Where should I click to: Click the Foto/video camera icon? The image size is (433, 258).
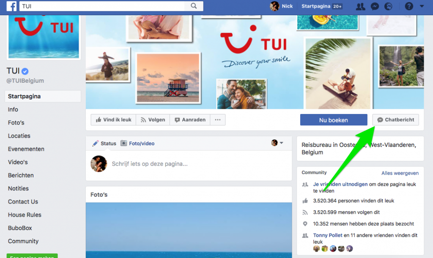tap(124, 143)
